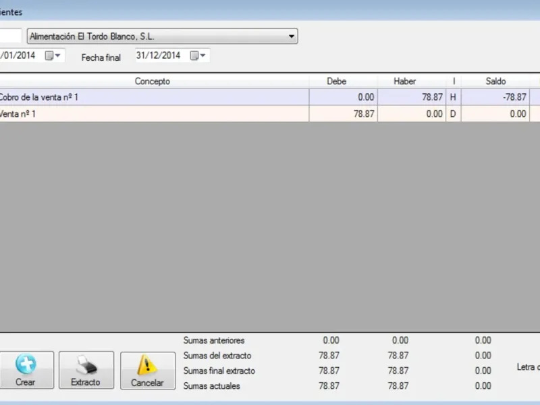Click the Extracto print button
Image resolution: width=540 pixels, height=405 pixels.
point(86,370)
